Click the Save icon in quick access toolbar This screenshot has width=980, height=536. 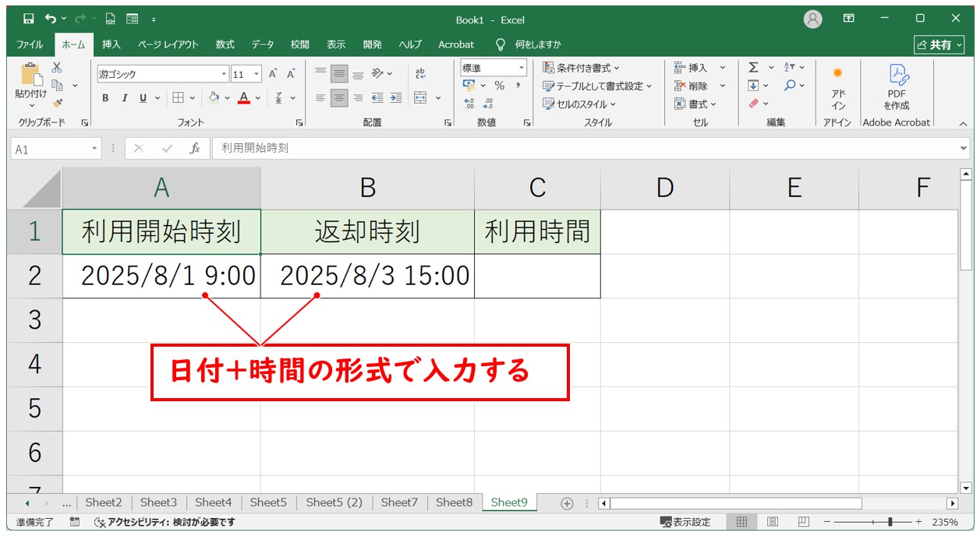tap(29, 19)
